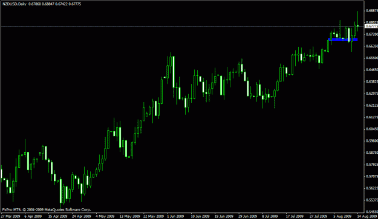Select the blue rectangle drawn on chart

pos(342,39)
